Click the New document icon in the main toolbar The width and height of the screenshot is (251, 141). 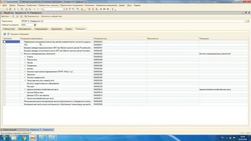tap(3, 9)
